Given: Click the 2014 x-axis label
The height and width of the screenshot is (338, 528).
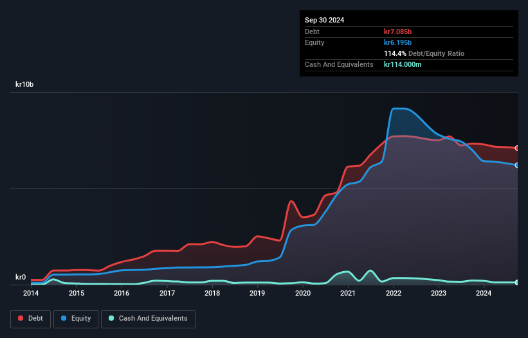Looking at the screenshot, I should point(31,293).
